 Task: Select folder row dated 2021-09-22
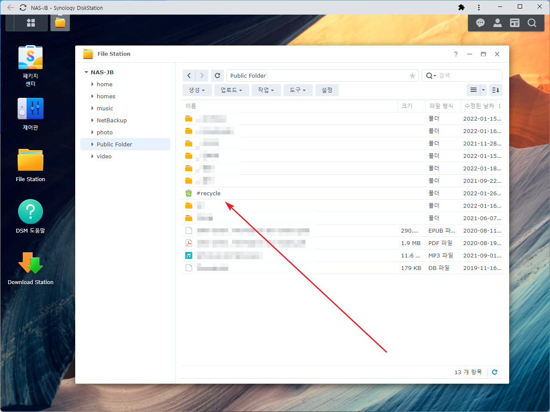pos(342,181)
